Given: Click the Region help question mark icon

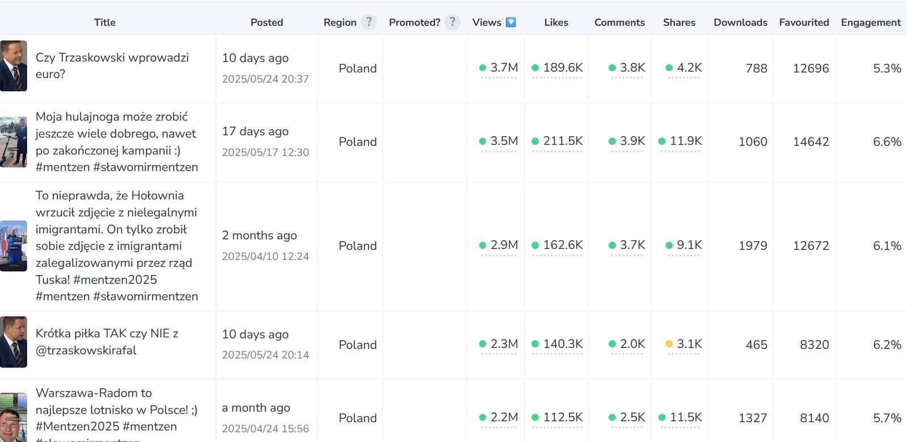Looking at the screenshot, I should [x=368, y=22].
